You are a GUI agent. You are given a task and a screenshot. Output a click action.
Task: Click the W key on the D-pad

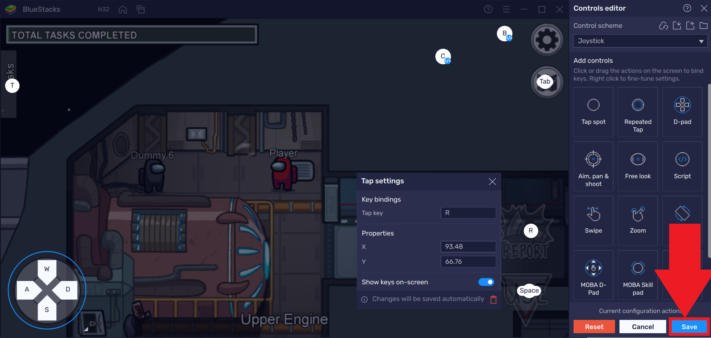pos(47,269)
